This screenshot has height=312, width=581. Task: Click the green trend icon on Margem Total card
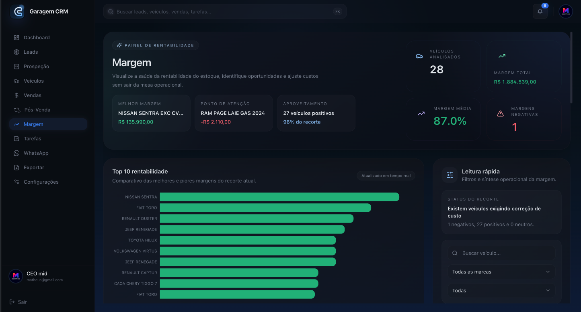point(502,56)
